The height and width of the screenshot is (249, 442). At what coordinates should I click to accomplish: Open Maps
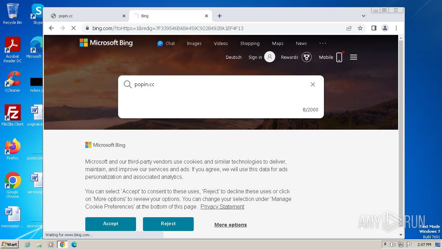point(278,43)
